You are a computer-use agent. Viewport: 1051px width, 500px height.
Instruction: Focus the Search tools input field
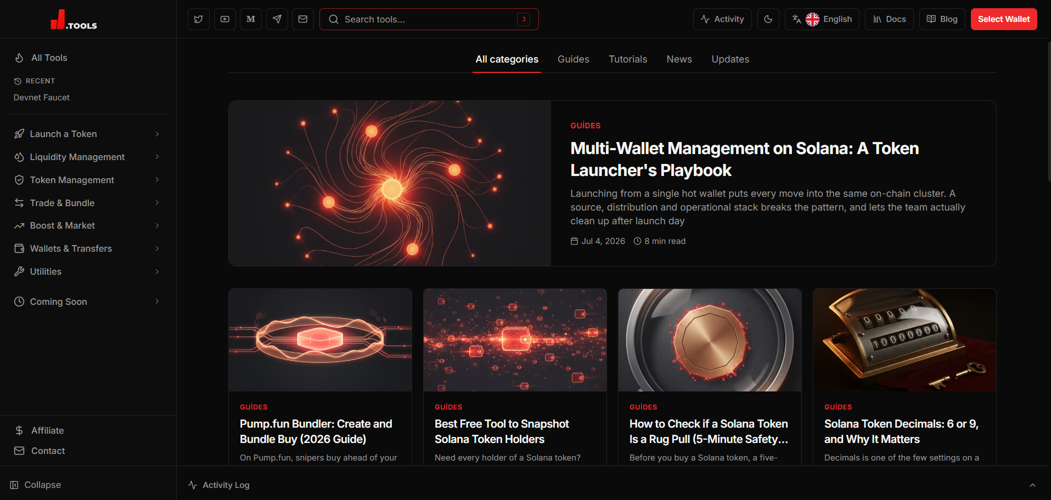click(429, 19)
